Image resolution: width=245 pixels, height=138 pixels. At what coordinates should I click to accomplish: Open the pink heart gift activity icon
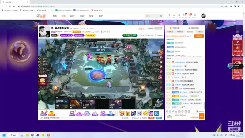point(79,113)
